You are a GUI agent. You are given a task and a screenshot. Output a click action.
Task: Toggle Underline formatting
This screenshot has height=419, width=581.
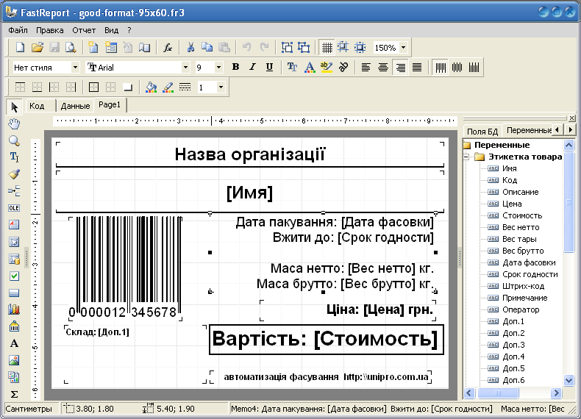pos(269,68)
